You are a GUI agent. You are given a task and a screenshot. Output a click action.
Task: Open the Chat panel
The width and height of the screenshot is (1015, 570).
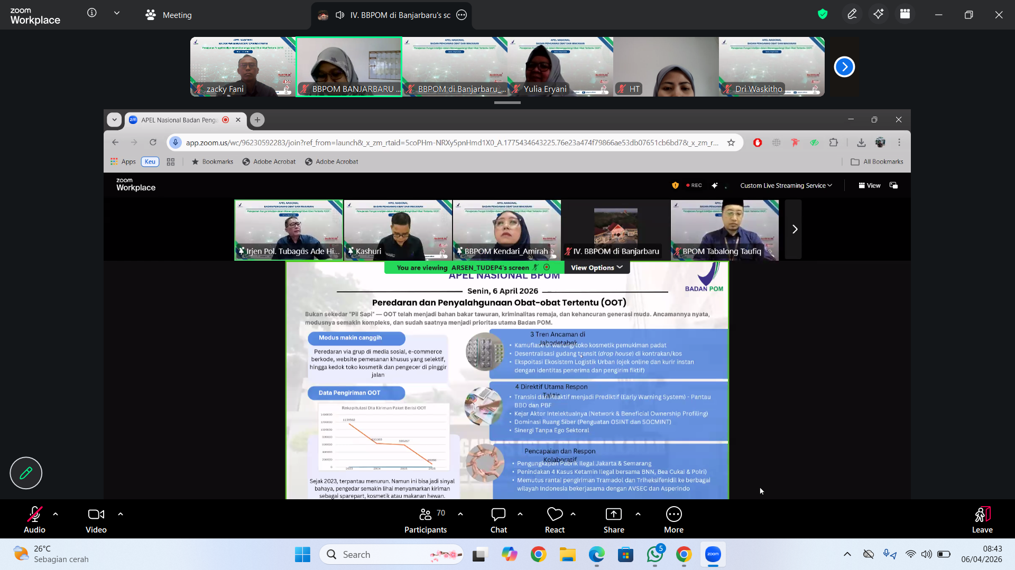pos(498,520)
